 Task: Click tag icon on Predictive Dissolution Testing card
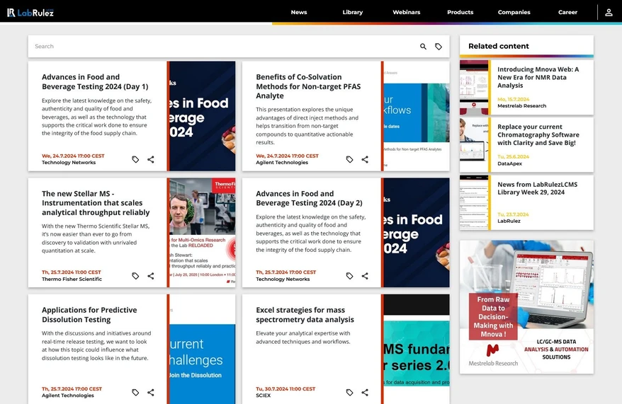coord(135,393)
